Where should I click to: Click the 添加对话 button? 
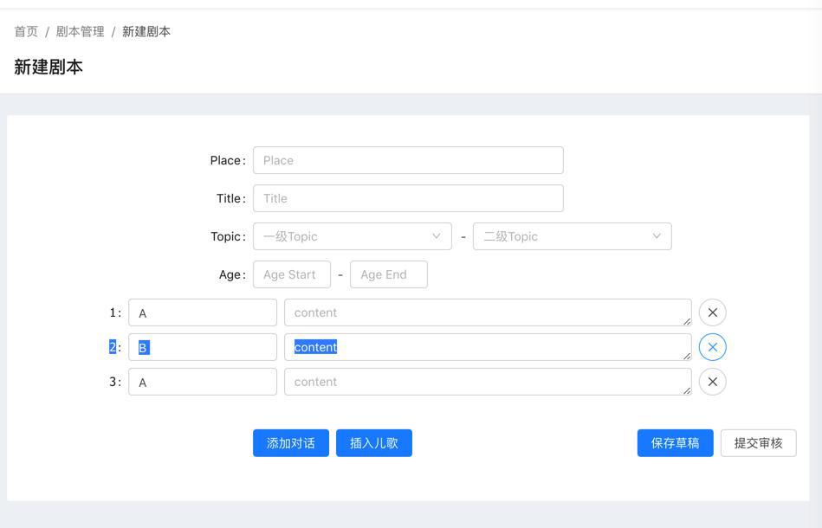click(x=290, y=443)
